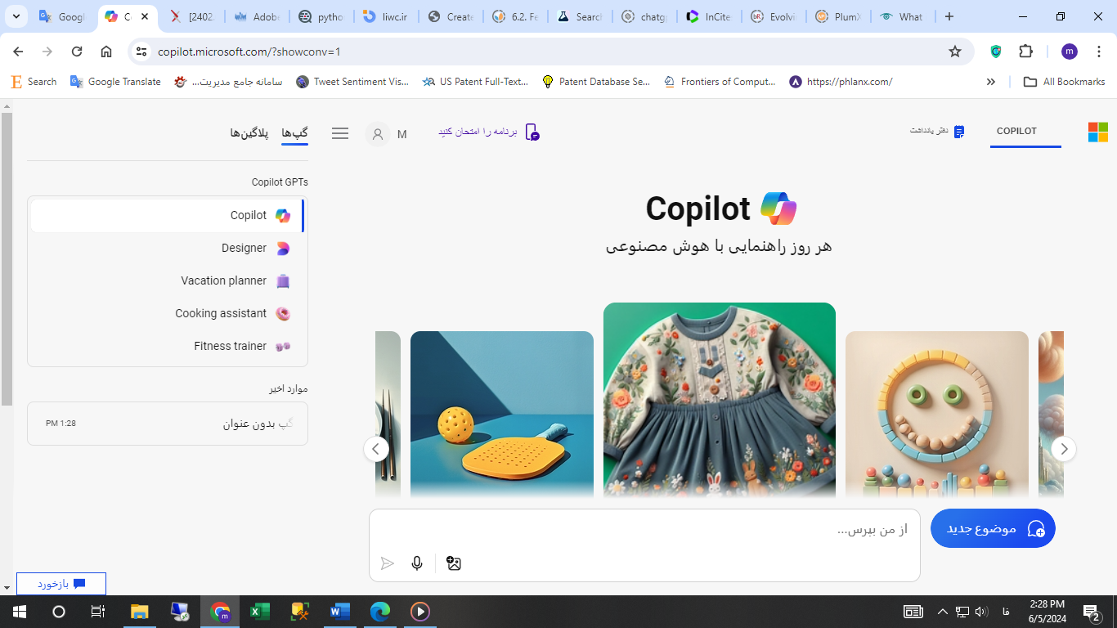Click the Designer GPT icon
1117x628 pixels.
tap(283, 249)
